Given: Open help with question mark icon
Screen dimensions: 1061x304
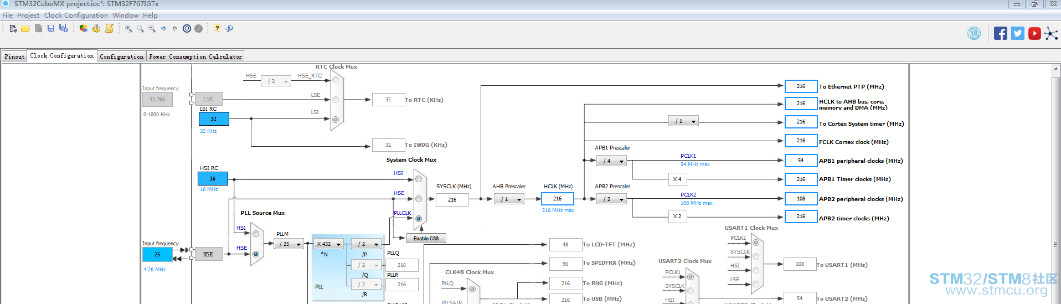Looking at the screenshot, I should pyautogui.click(x=217, y=28).
